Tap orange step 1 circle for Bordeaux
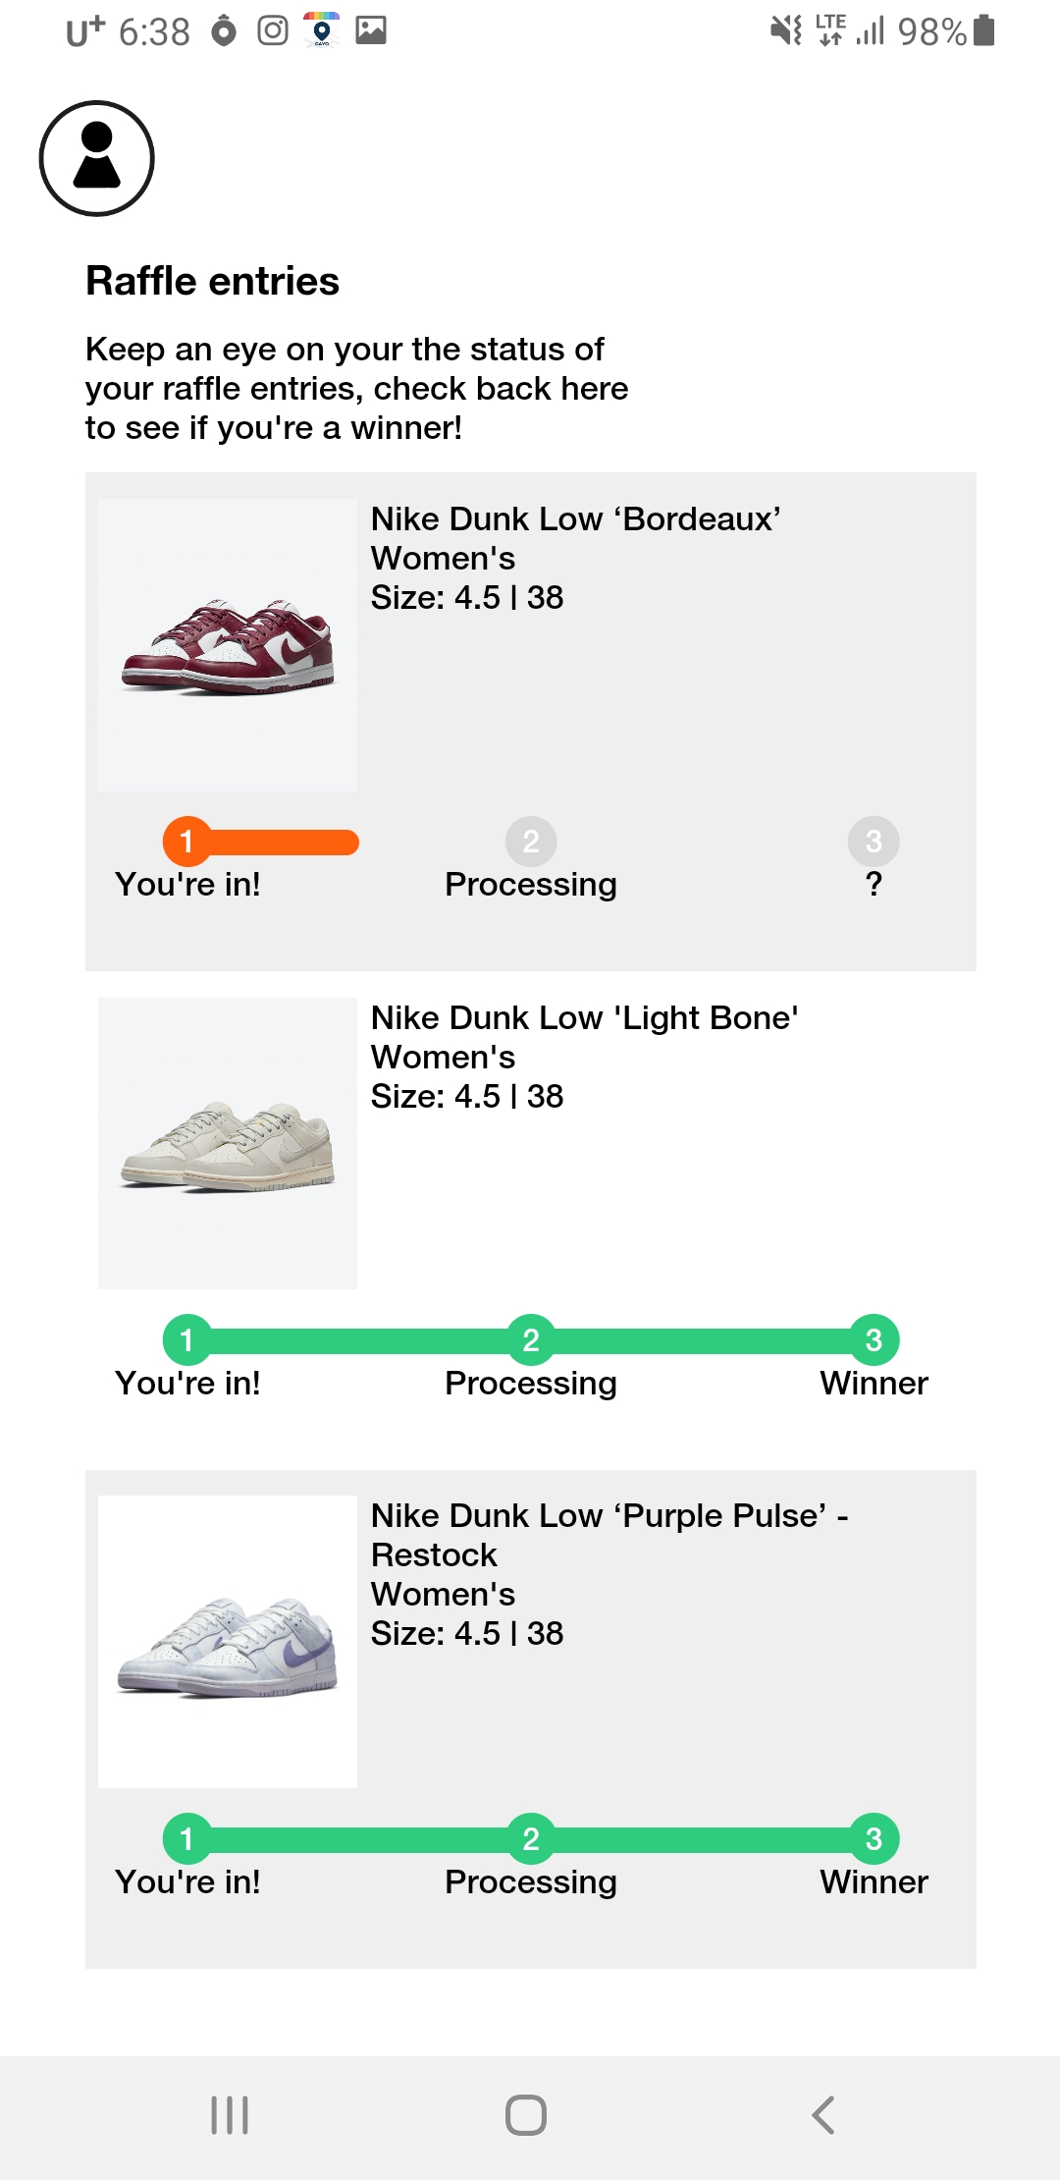The width and height of the screenshot is (1060, 2180). click(186, 842)
